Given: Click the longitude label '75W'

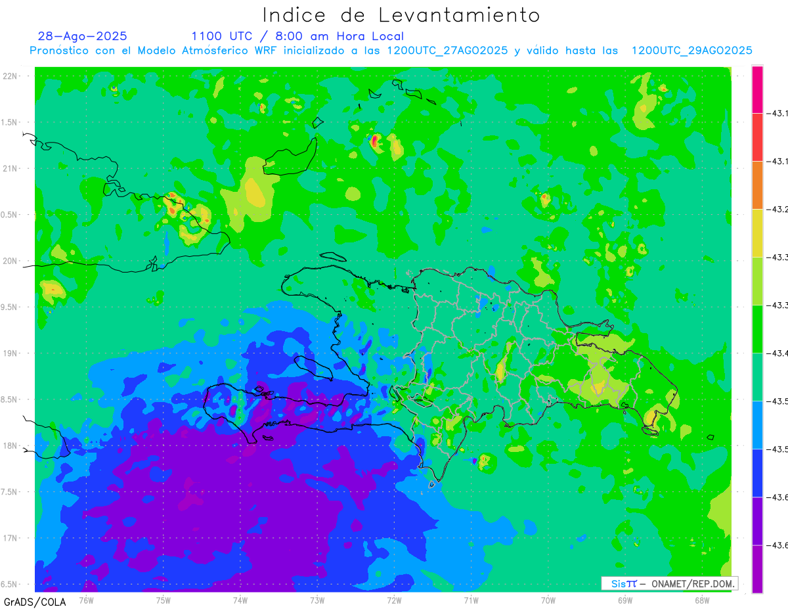Looking at the screenshot, I should (x=163, y=600).
